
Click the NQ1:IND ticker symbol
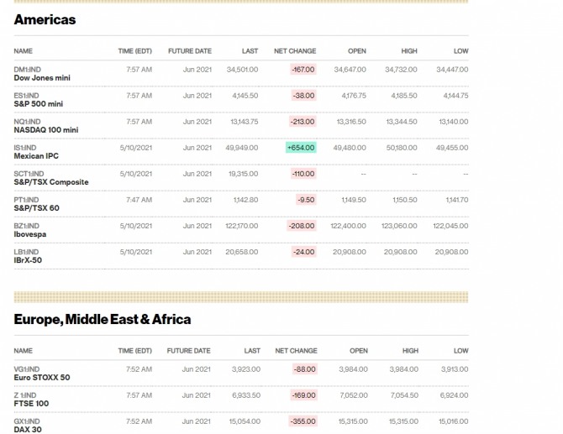point(27,121)
